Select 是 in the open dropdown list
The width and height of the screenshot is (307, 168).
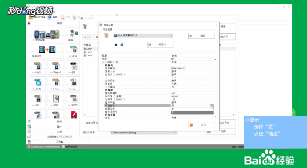coord(192,109)
